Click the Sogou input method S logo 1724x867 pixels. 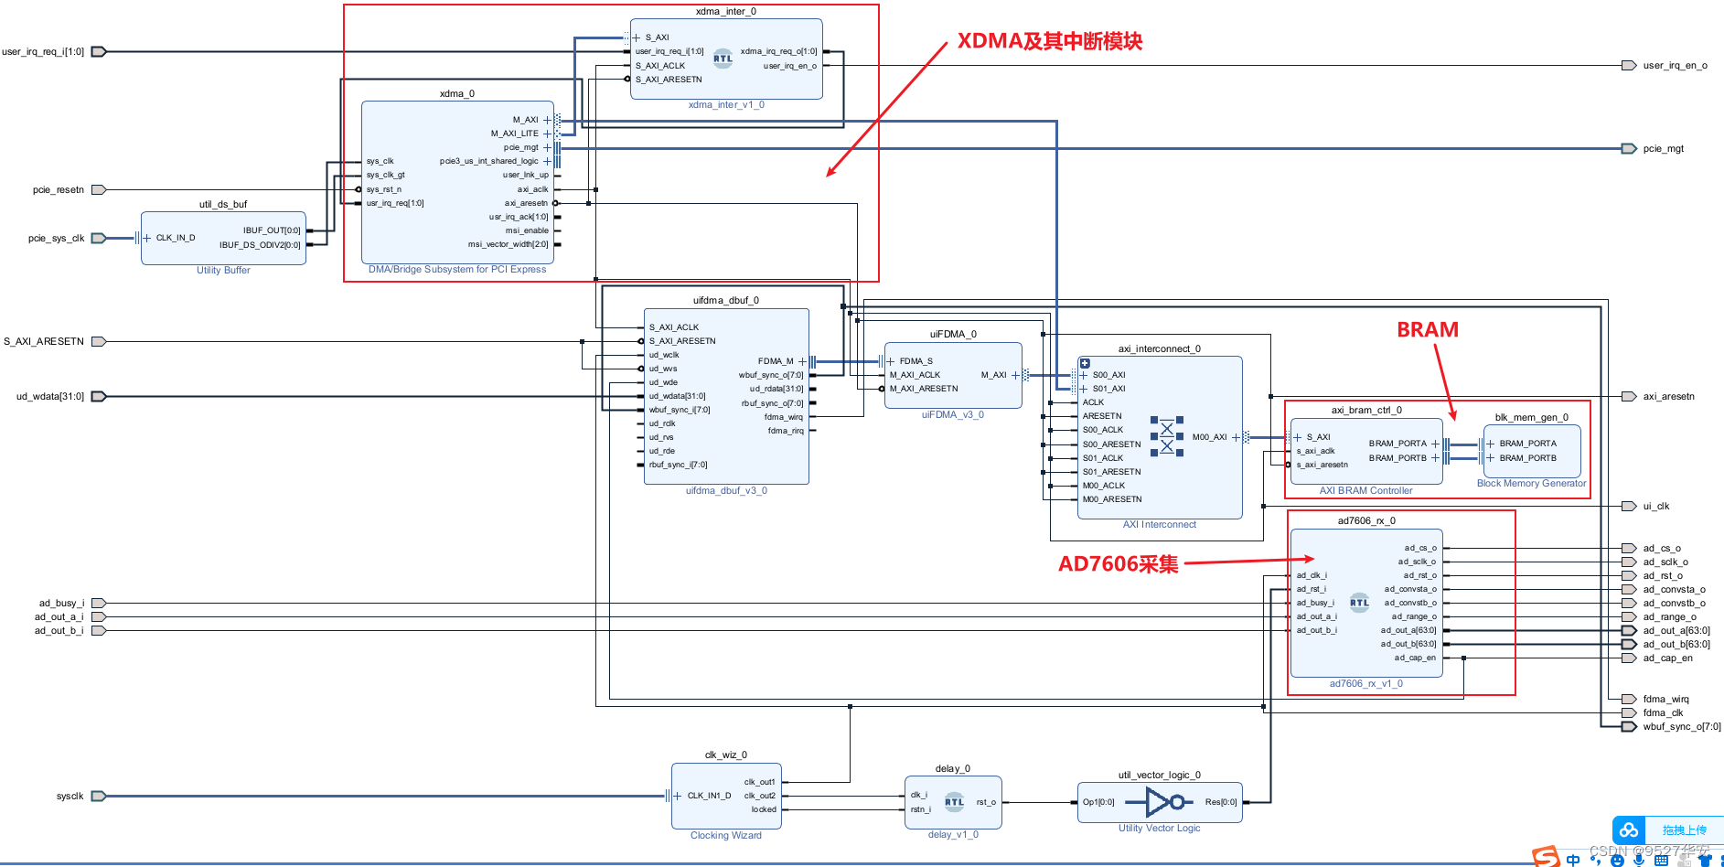click(x=1547, y=857)
